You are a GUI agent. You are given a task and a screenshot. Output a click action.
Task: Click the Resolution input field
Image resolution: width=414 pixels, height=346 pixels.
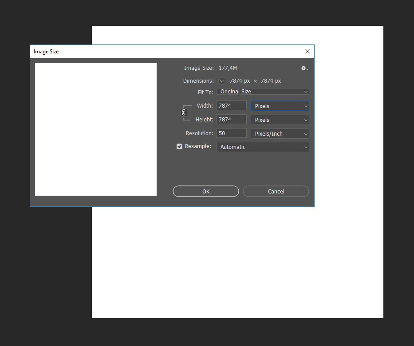pos(231,133)
